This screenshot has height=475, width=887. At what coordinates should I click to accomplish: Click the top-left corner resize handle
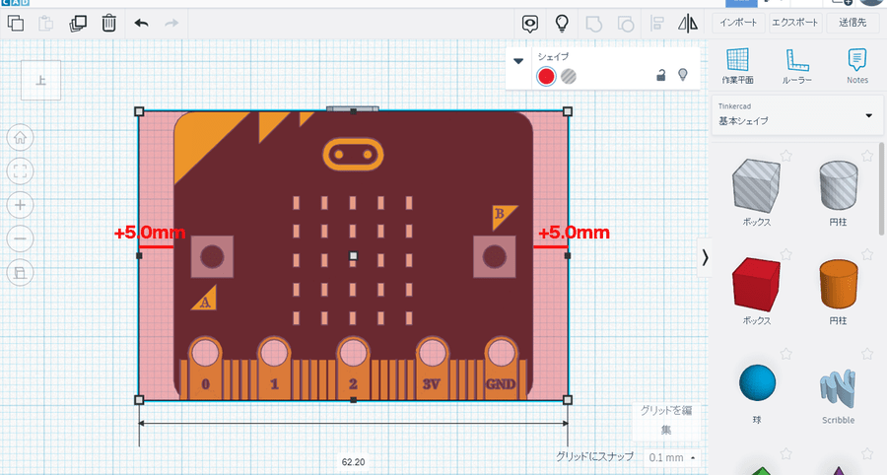139,111
